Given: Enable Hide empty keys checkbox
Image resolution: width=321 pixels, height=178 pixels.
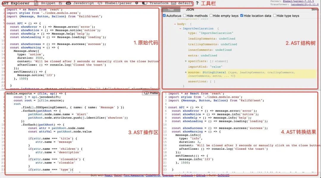Looking at the screenshot, I should (x=211, y=15).
